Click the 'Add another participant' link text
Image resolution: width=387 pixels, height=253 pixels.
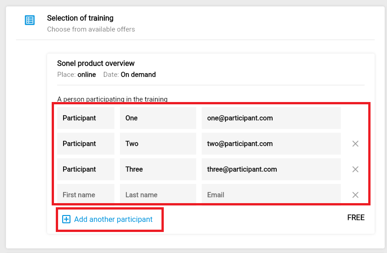[x=113, y=220]
